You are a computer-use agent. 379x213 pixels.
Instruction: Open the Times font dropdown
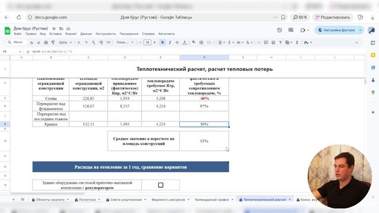pyautogui.click(x=125, y=43)
